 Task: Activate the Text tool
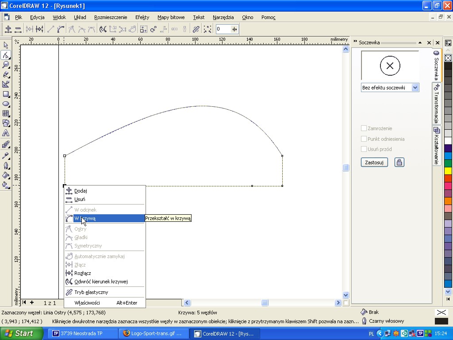6,133
